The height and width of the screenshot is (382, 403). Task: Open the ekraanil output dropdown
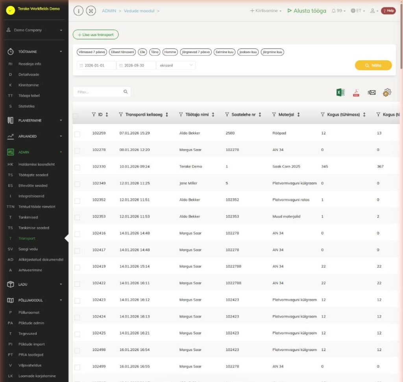pyautogui.click(x=176, y=65)
